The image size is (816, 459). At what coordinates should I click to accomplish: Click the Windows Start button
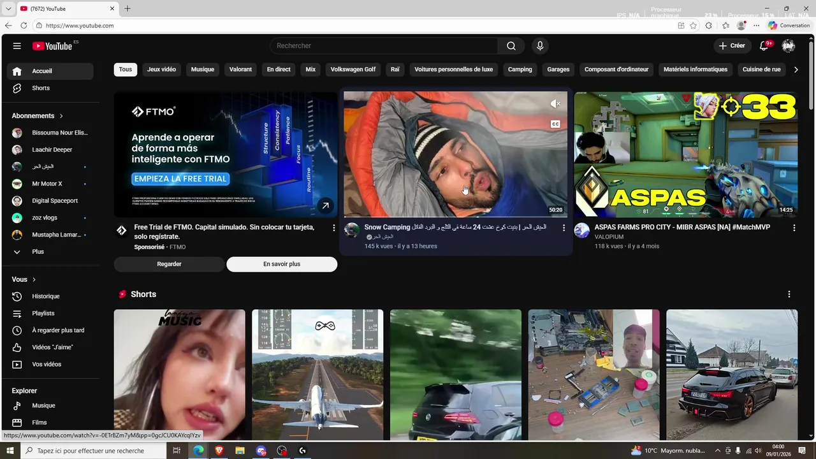click(10, 451)
